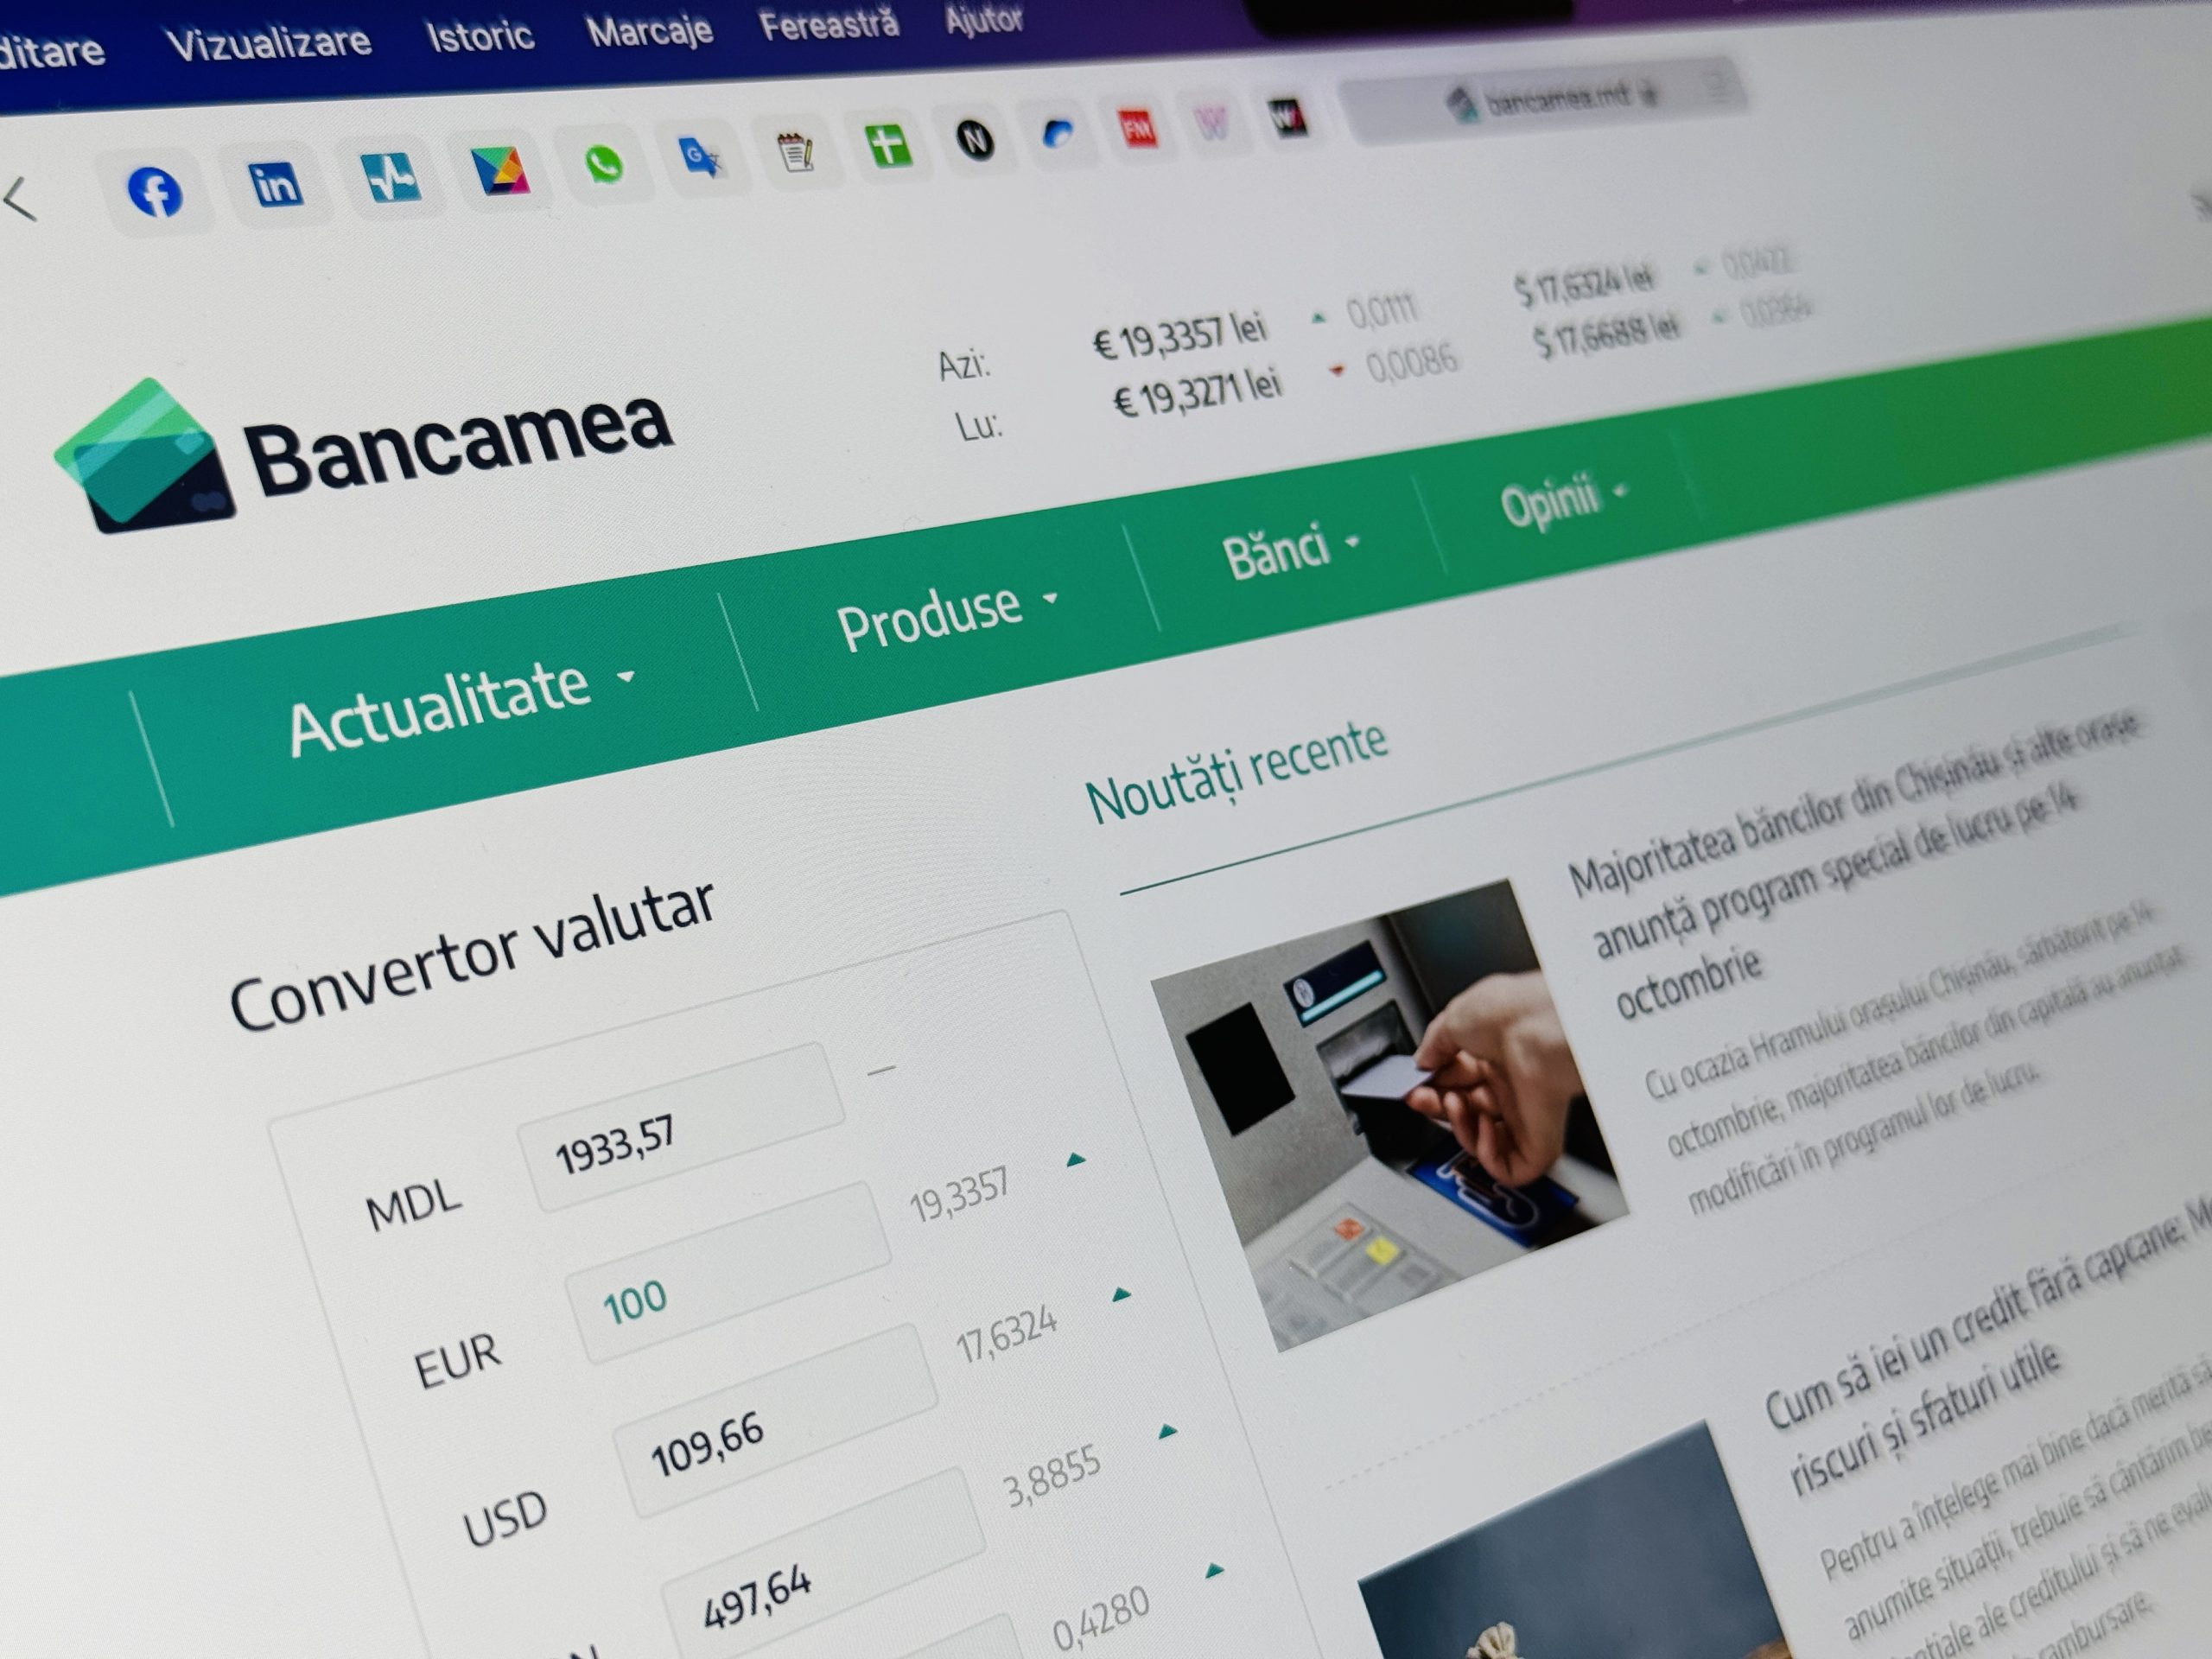The width and height of the screenshot is (2212, 1659).
Task: Click the Lu: label
Action: (979, 427)
